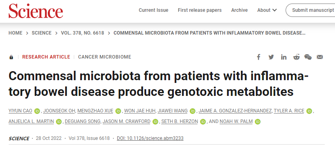Go to Archive section
This screenshot has width=335, height=145.
(239, 10)
